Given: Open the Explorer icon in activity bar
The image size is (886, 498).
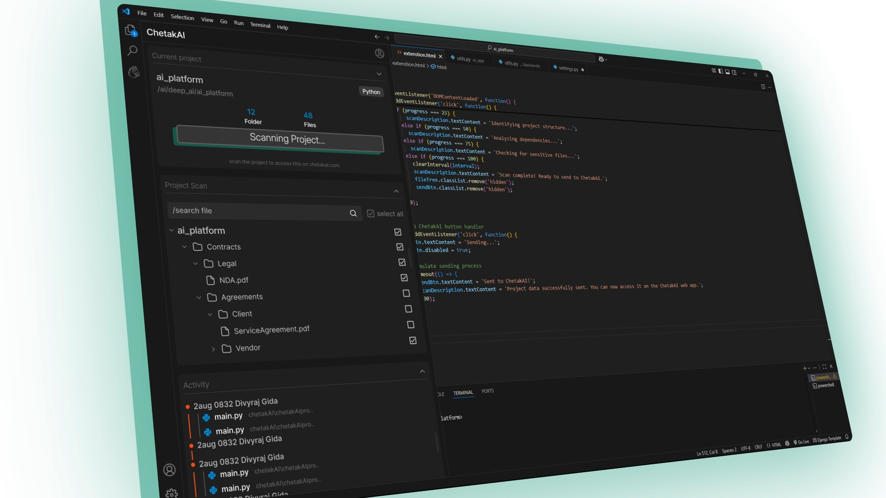Looking at the screenshot, I should 131,30.
